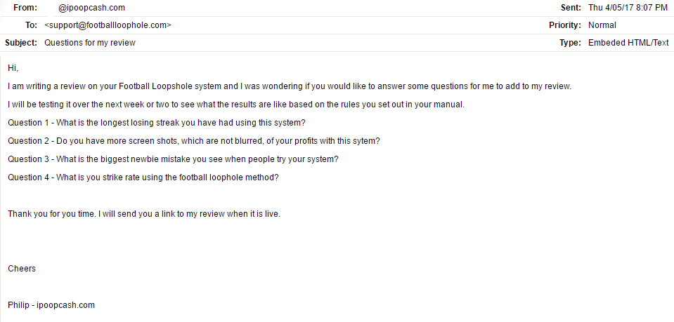Click the Thank you for you time sentence
The width and height of the screenshot is (674, 322).
pyautogui.click(x=144, y=214)
